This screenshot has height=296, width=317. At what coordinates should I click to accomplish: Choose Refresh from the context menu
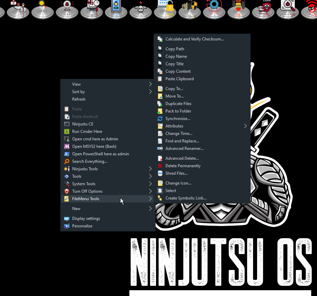(x=107, y=99)
